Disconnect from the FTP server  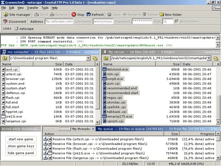15,21
